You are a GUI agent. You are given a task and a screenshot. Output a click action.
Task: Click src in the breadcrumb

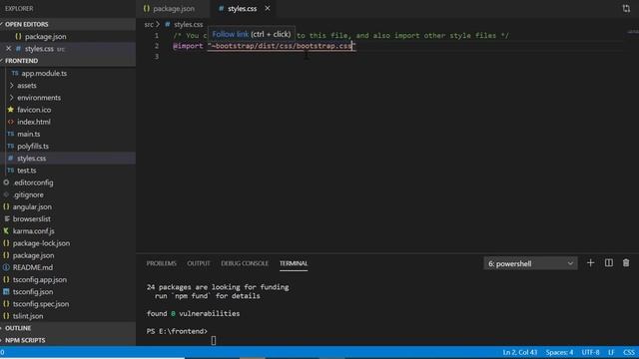pos(149,24)
